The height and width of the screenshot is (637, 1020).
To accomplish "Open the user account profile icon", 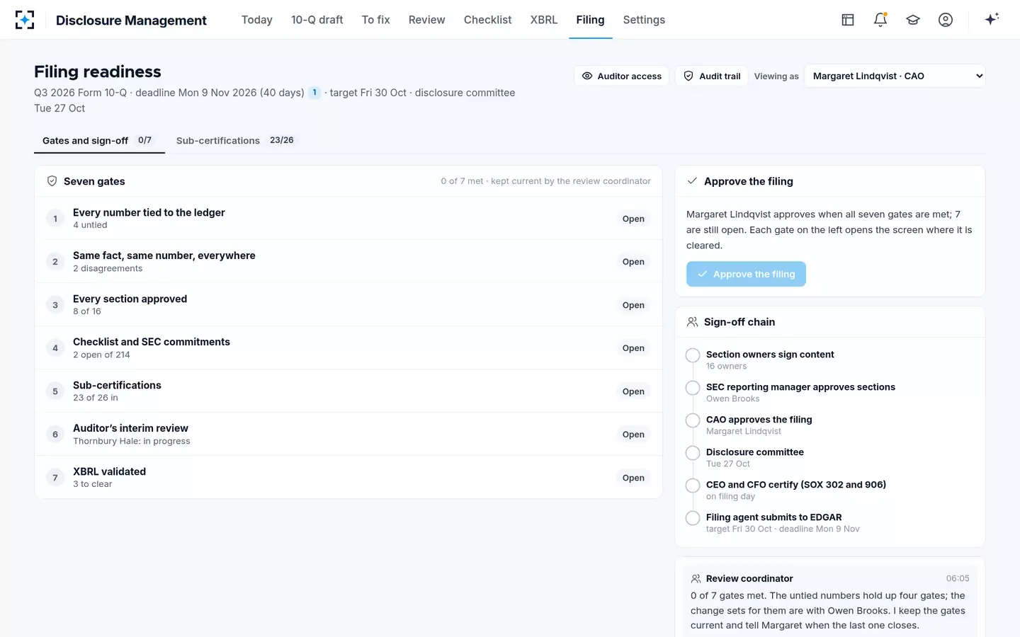I will pos(946,20).
